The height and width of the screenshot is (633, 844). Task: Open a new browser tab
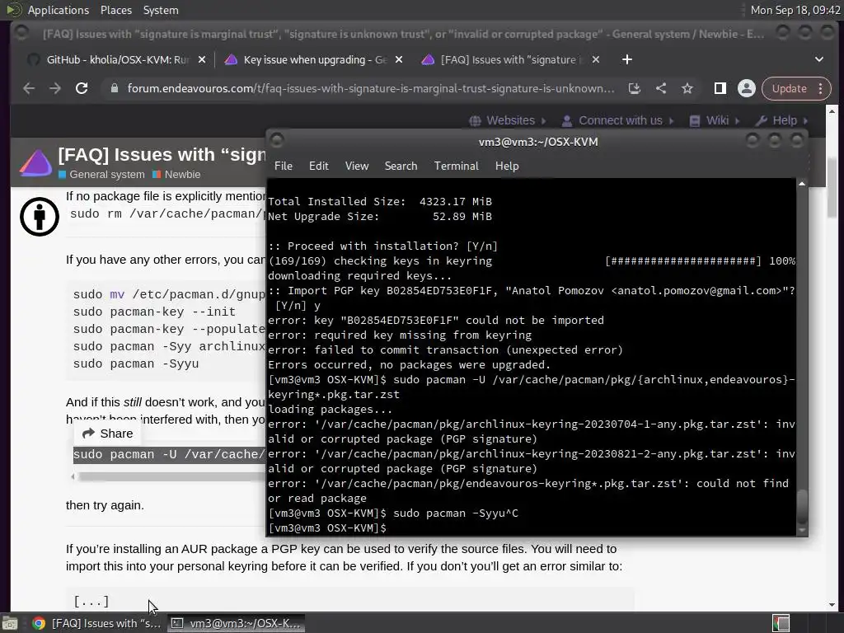click(x=627, y=59)
